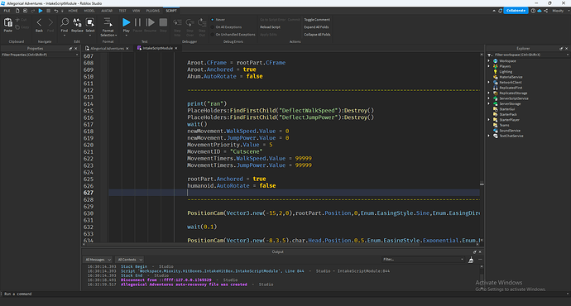Clear output with the broom icon
Image resolution: width=571 pixels, height=306 pixels.
(471, 260)
